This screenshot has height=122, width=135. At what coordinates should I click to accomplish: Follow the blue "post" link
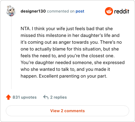pos(80,11)
